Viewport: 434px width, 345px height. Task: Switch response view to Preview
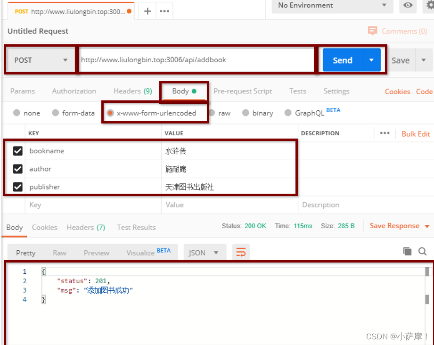tap(96, 253)
